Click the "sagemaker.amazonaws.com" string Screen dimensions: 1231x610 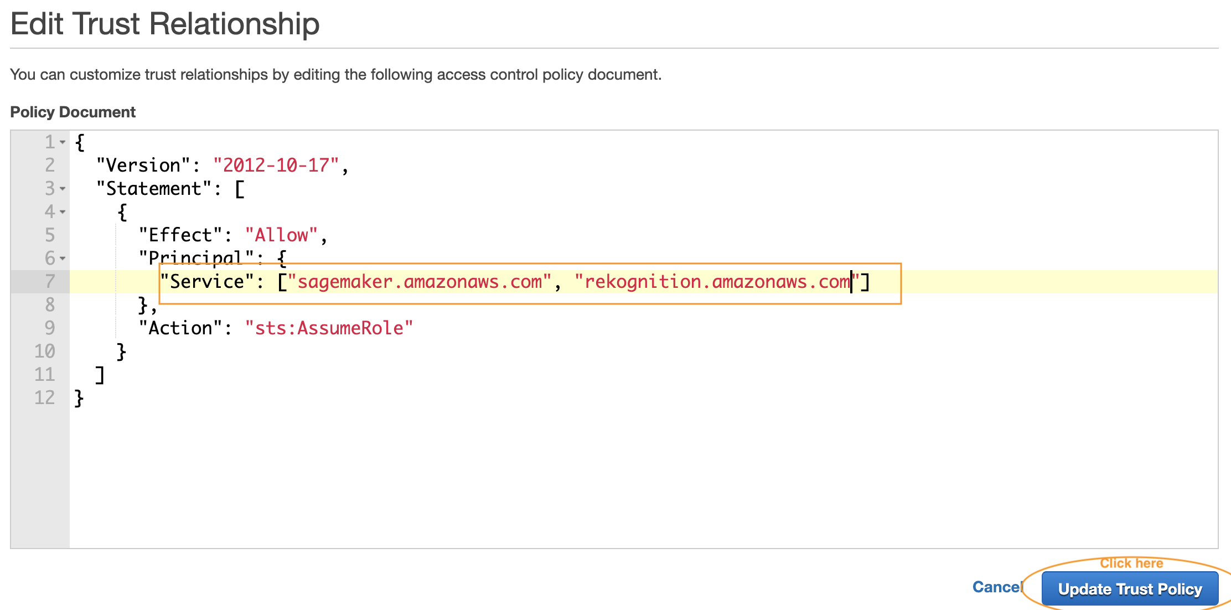[420, 282]
